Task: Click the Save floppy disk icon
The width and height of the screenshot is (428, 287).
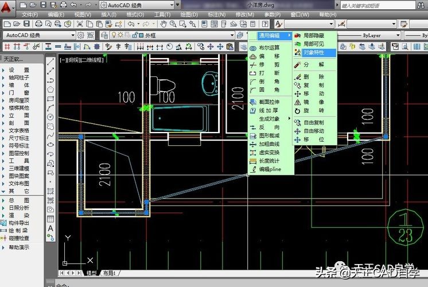Action: [26, 24]
